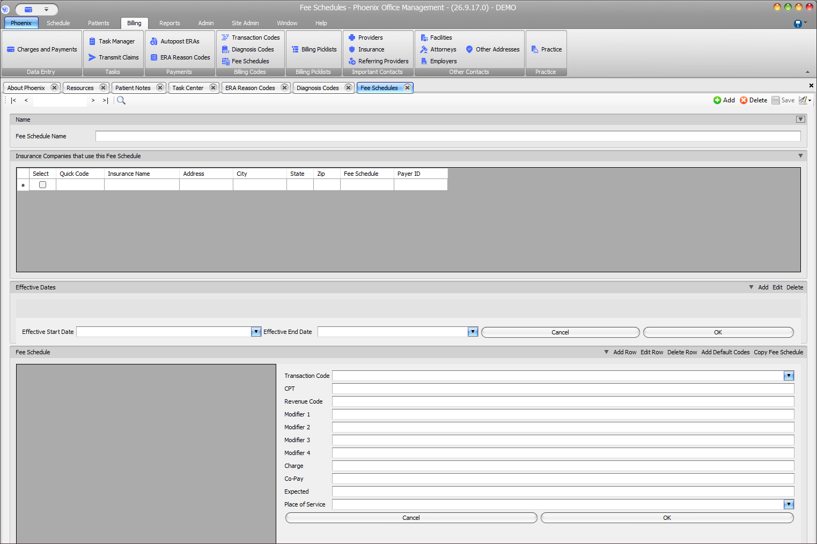Open Effective Start Date dropdown
The image size is (817, 544).
(256, 332)
